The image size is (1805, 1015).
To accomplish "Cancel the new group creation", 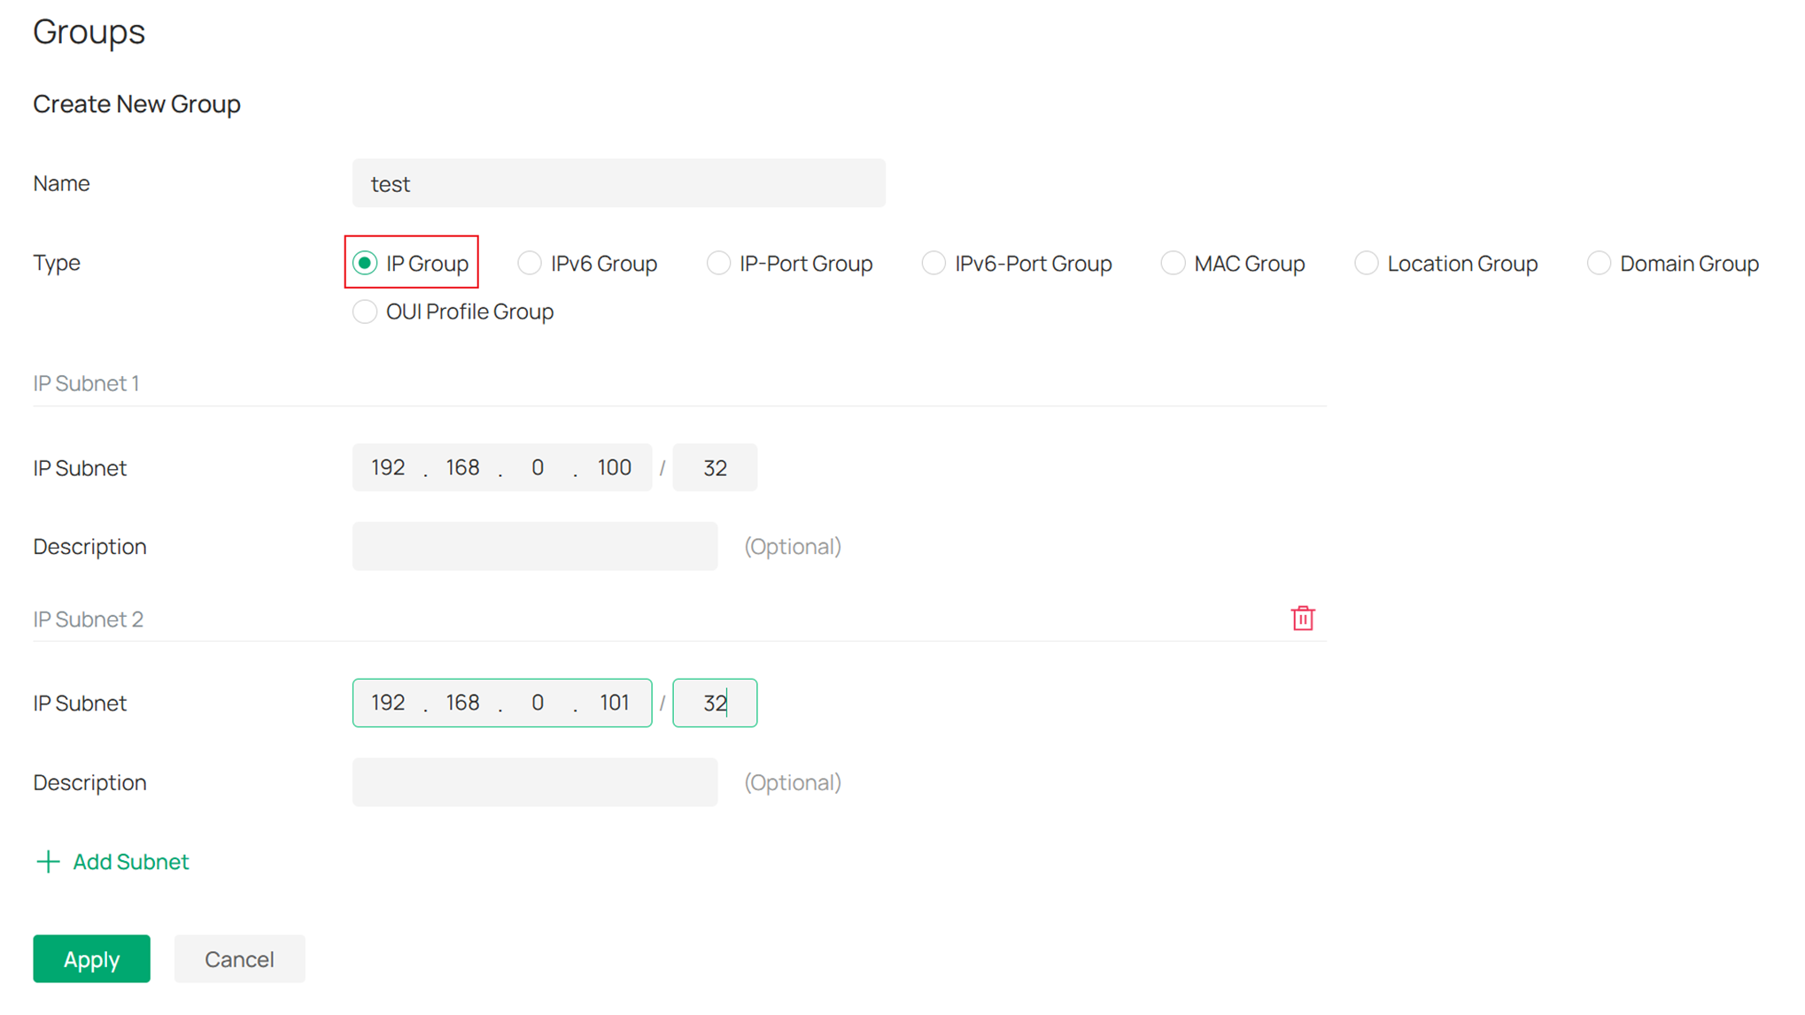I will click(x=239, y=959).
